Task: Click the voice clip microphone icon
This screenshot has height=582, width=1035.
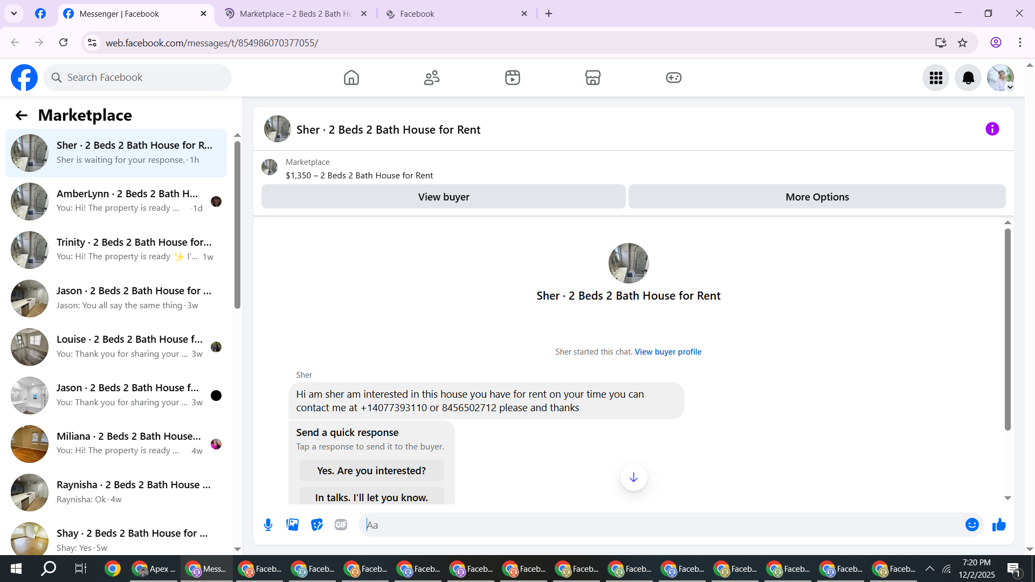Action: point(268,525)
